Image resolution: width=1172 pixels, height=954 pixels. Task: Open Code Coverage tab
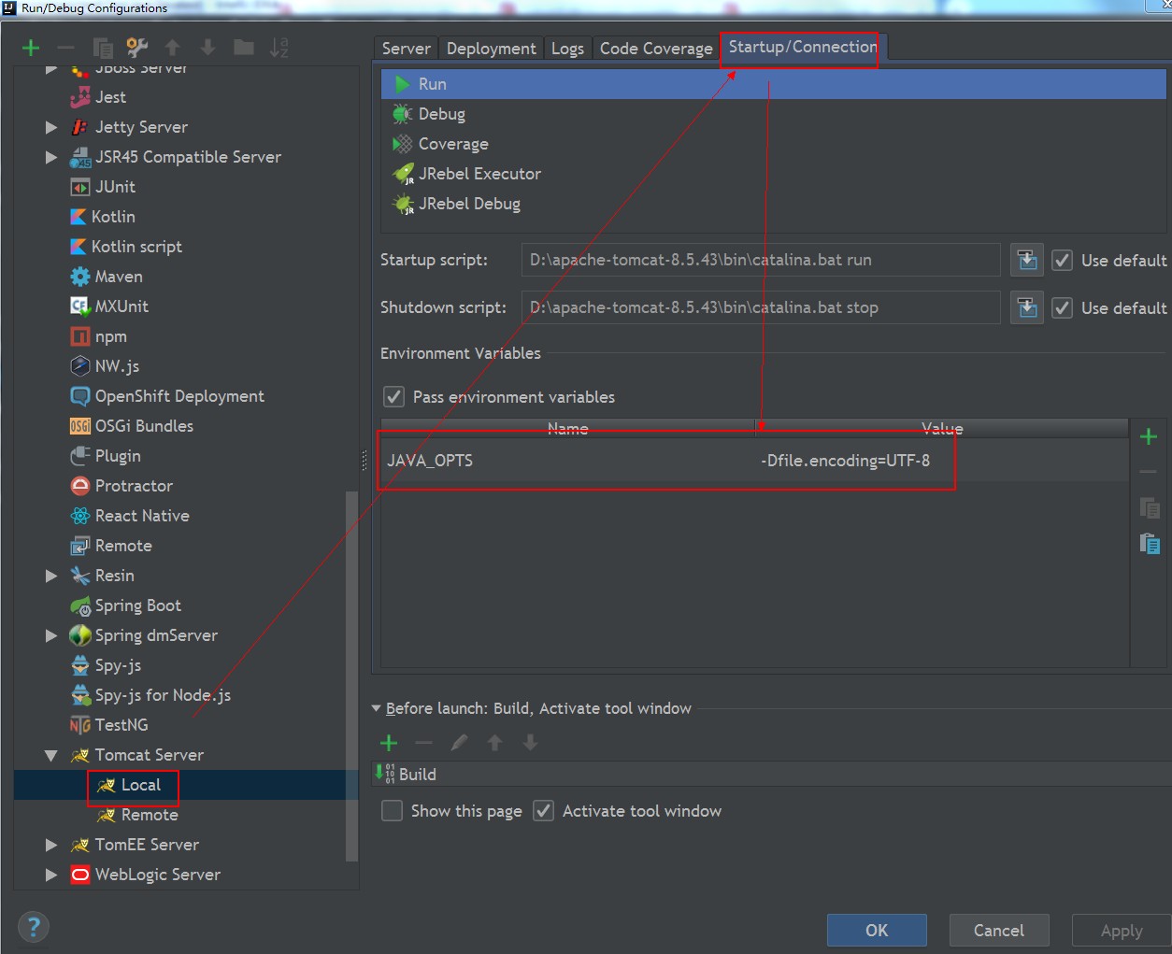(x=656, y=49)
